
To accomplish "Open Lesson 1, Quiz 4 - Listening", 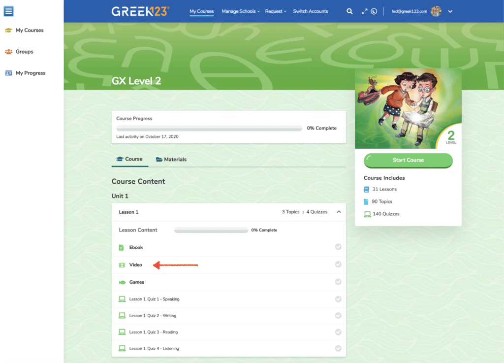I will pyautogui.click(x=154, y=349).
